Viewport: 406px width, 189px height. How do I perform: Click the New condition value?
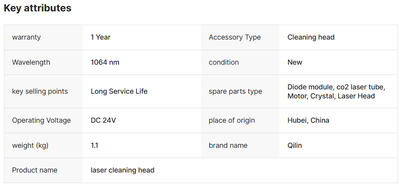coord(295,62)
